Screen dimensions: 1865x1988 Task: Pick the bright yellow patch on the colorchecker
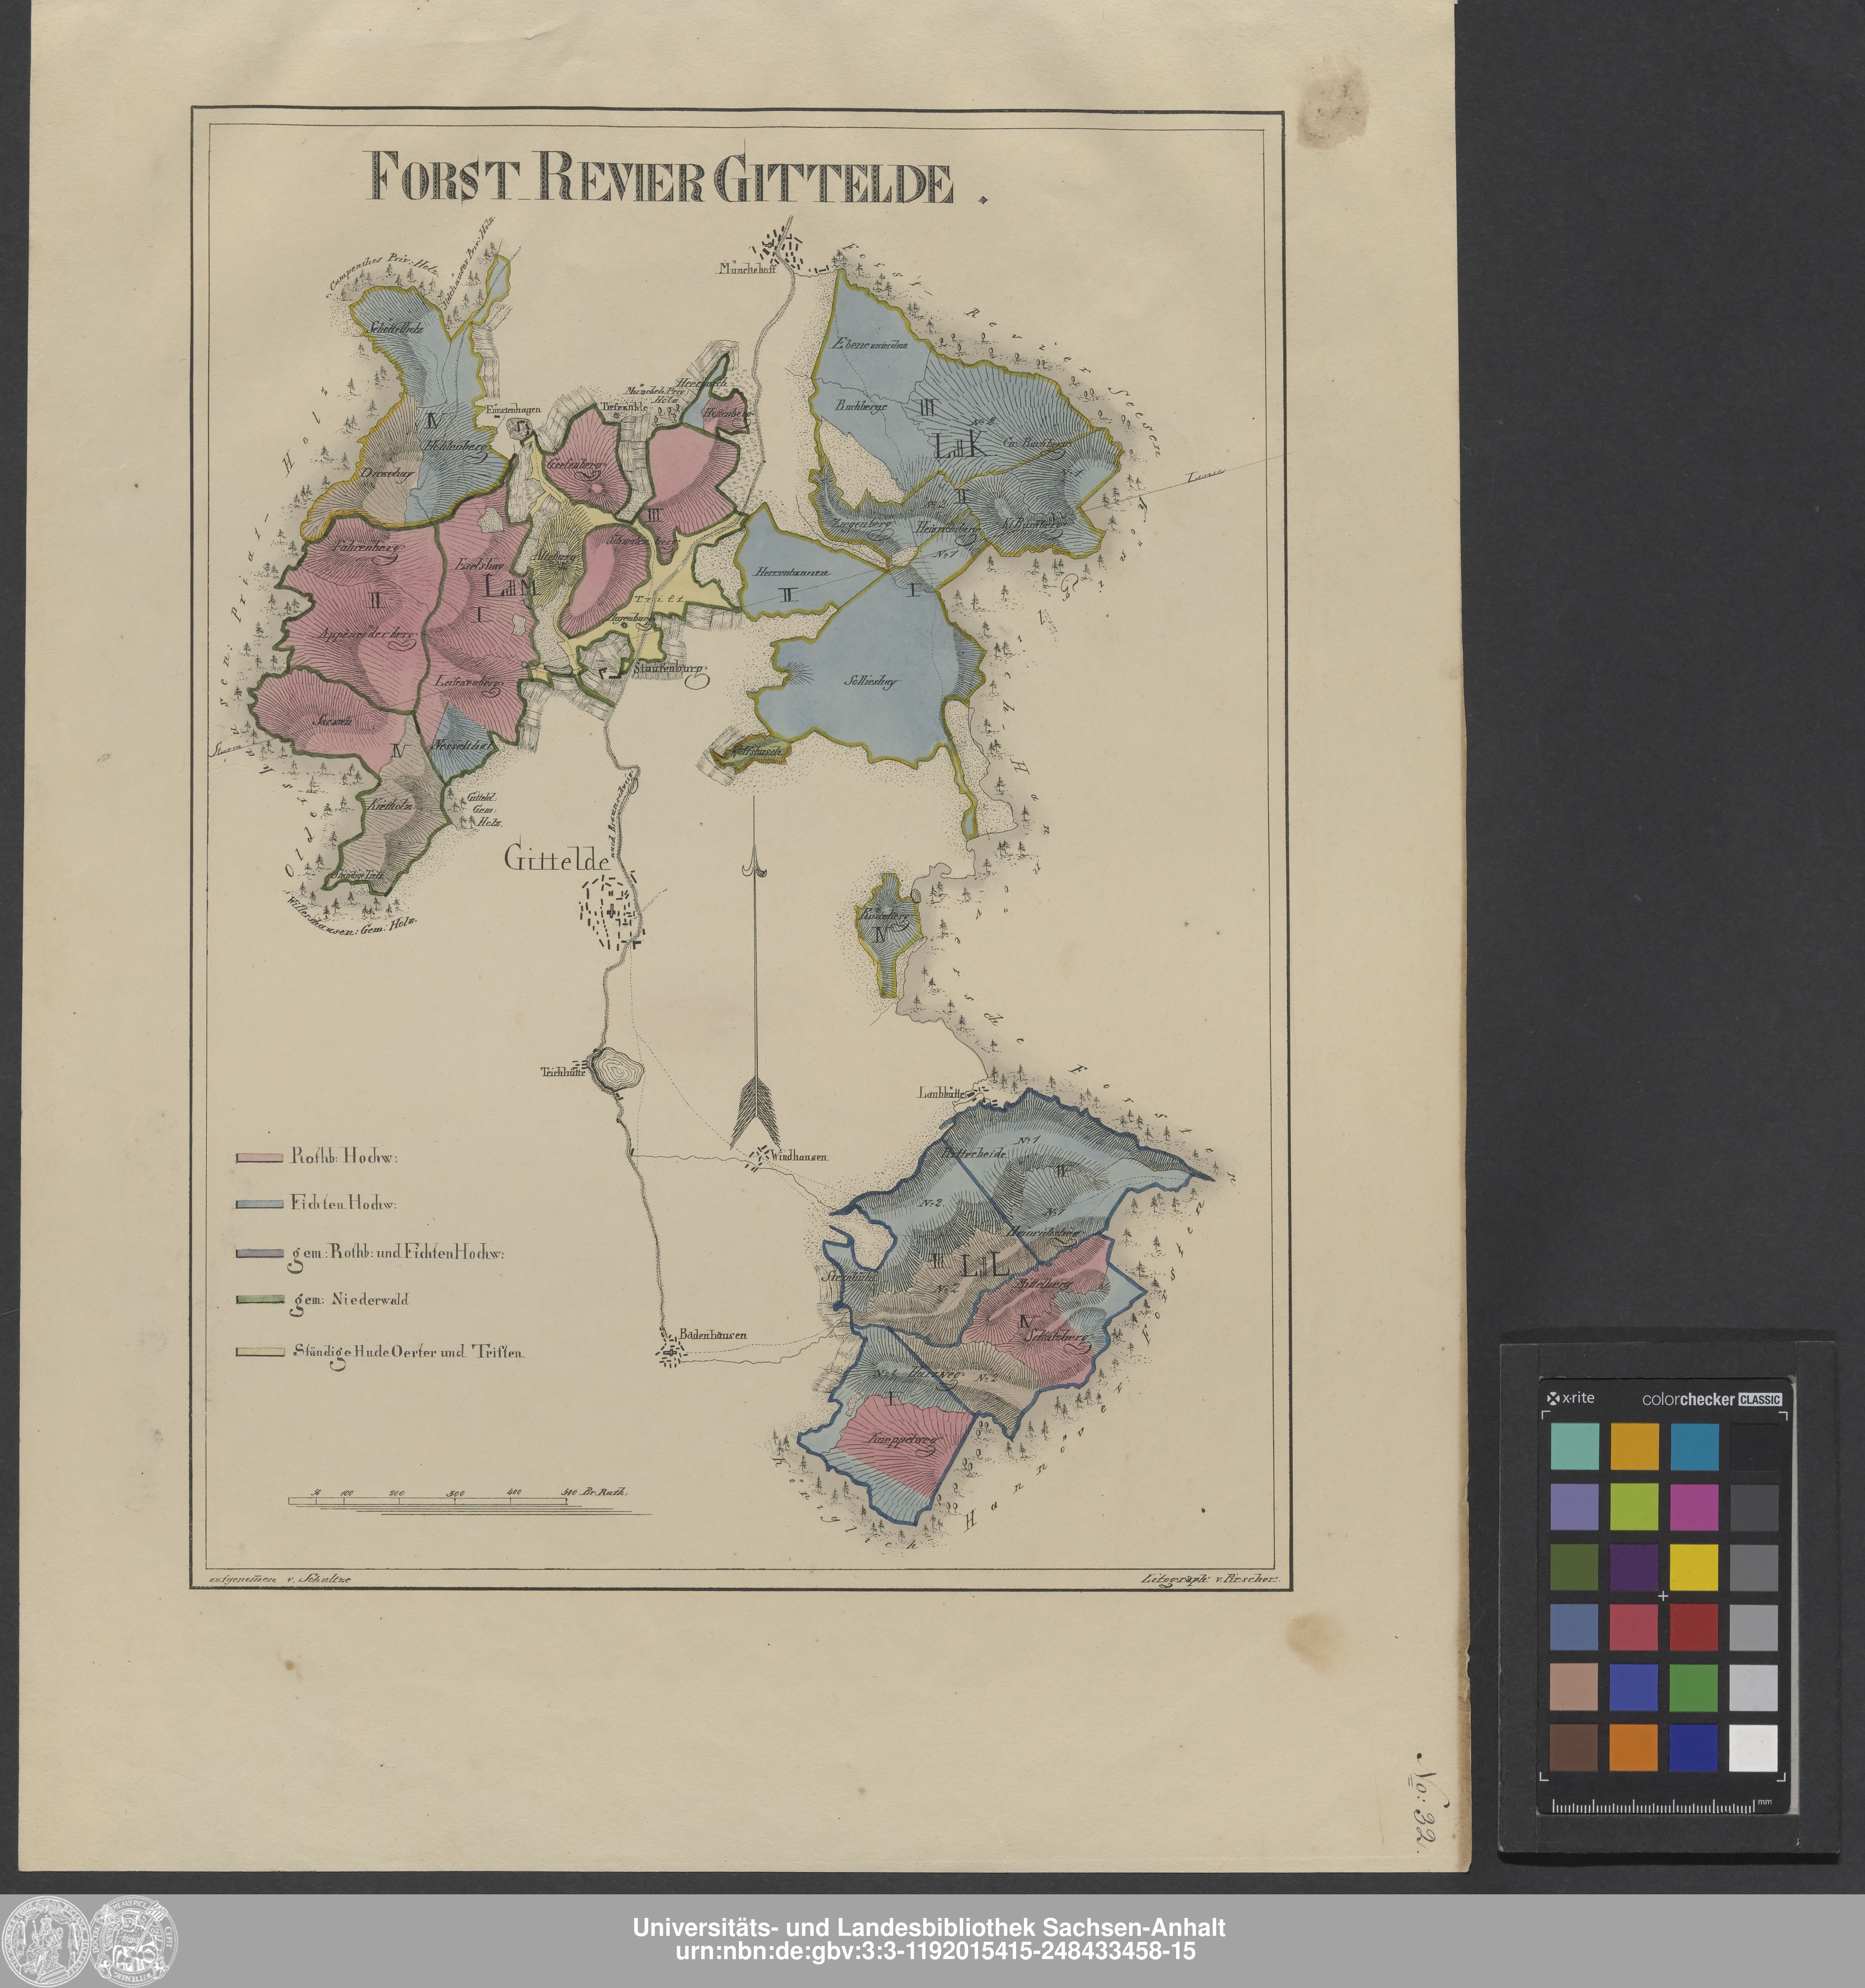(1694, 1567)
